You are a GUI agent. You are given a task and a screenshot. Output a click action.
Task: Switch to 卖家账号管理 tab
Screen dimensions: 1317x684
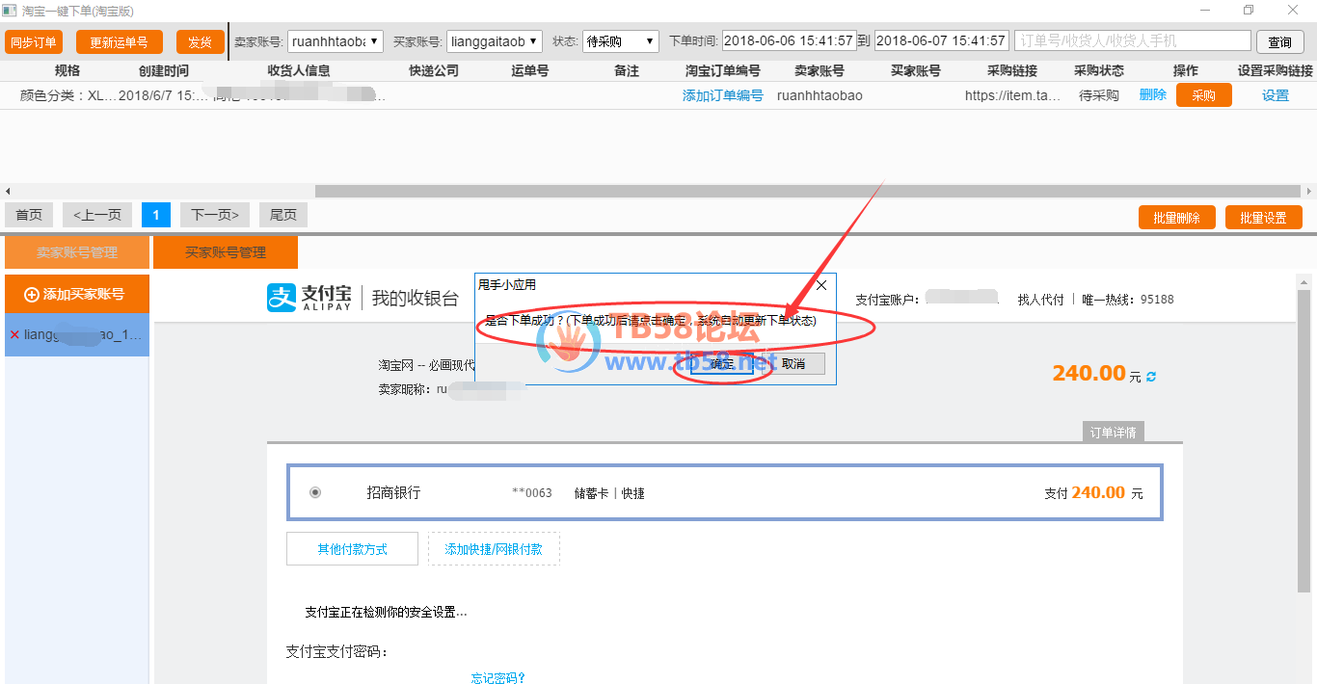pyautogui.click(x=77, y=252)
